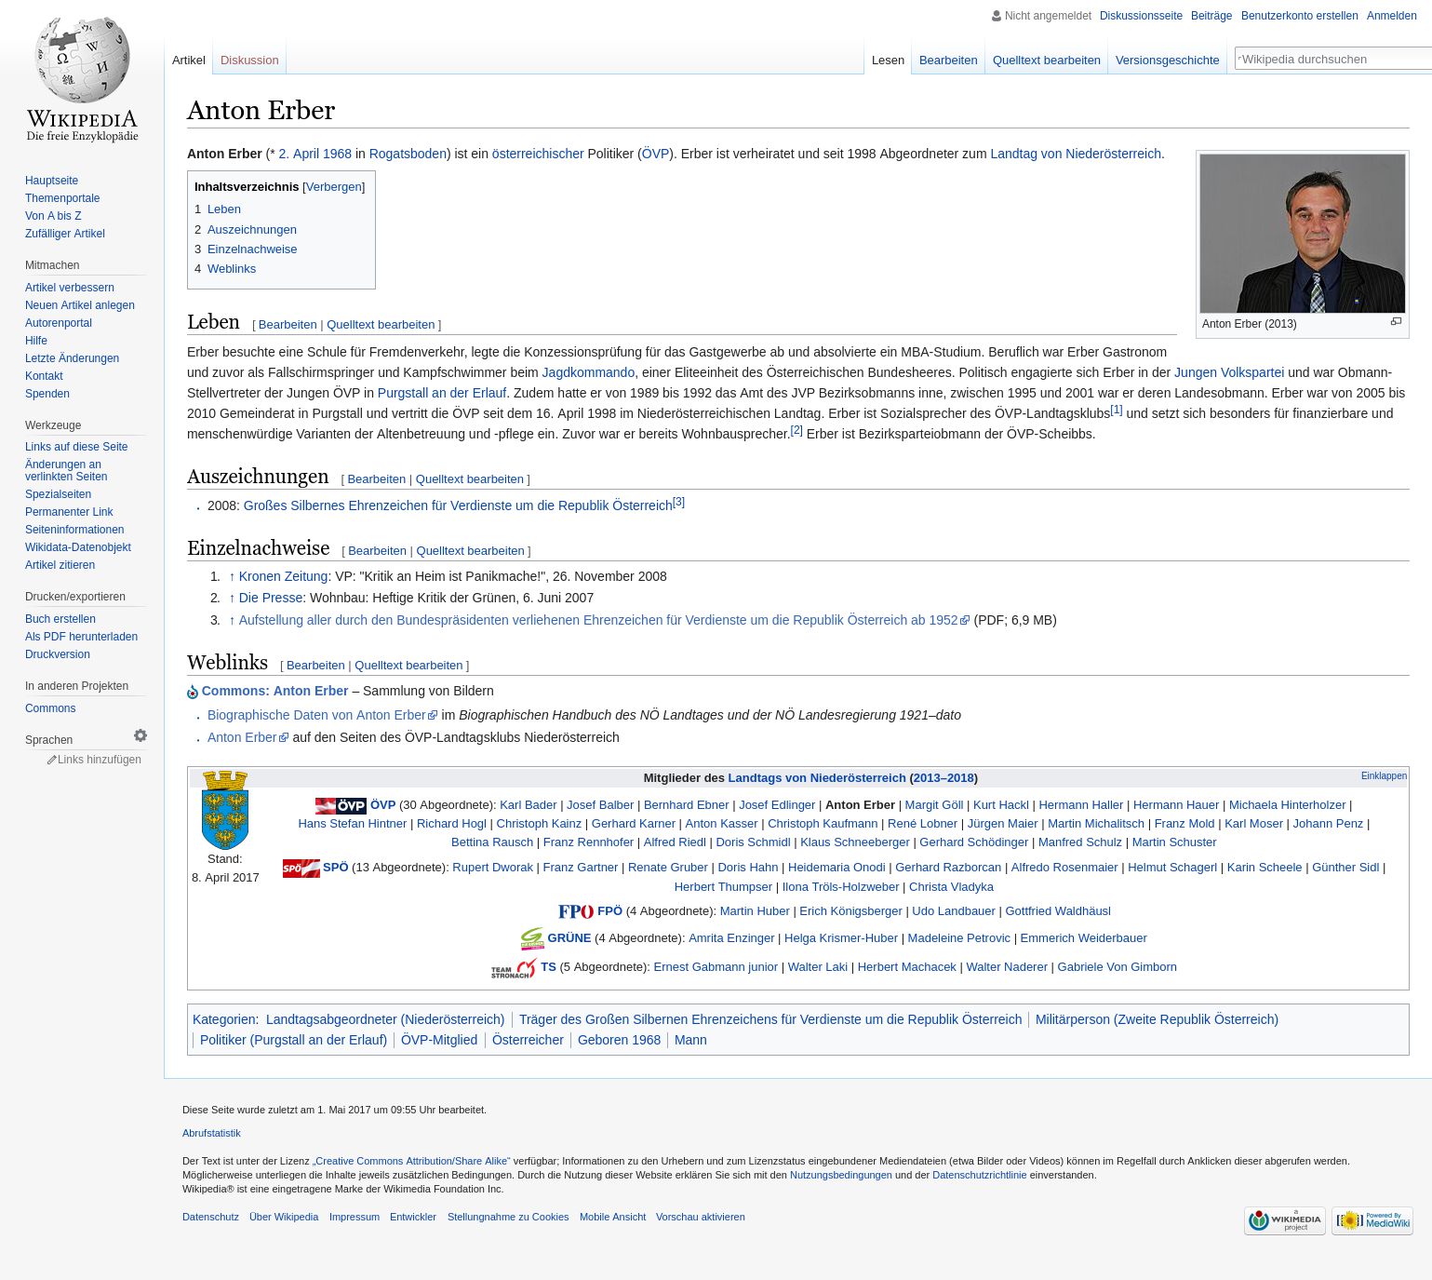Click the Wikimedia project badge
Image resolution: width=1432 pixels, height=1280 pixels.
tap(1285, 1220)
